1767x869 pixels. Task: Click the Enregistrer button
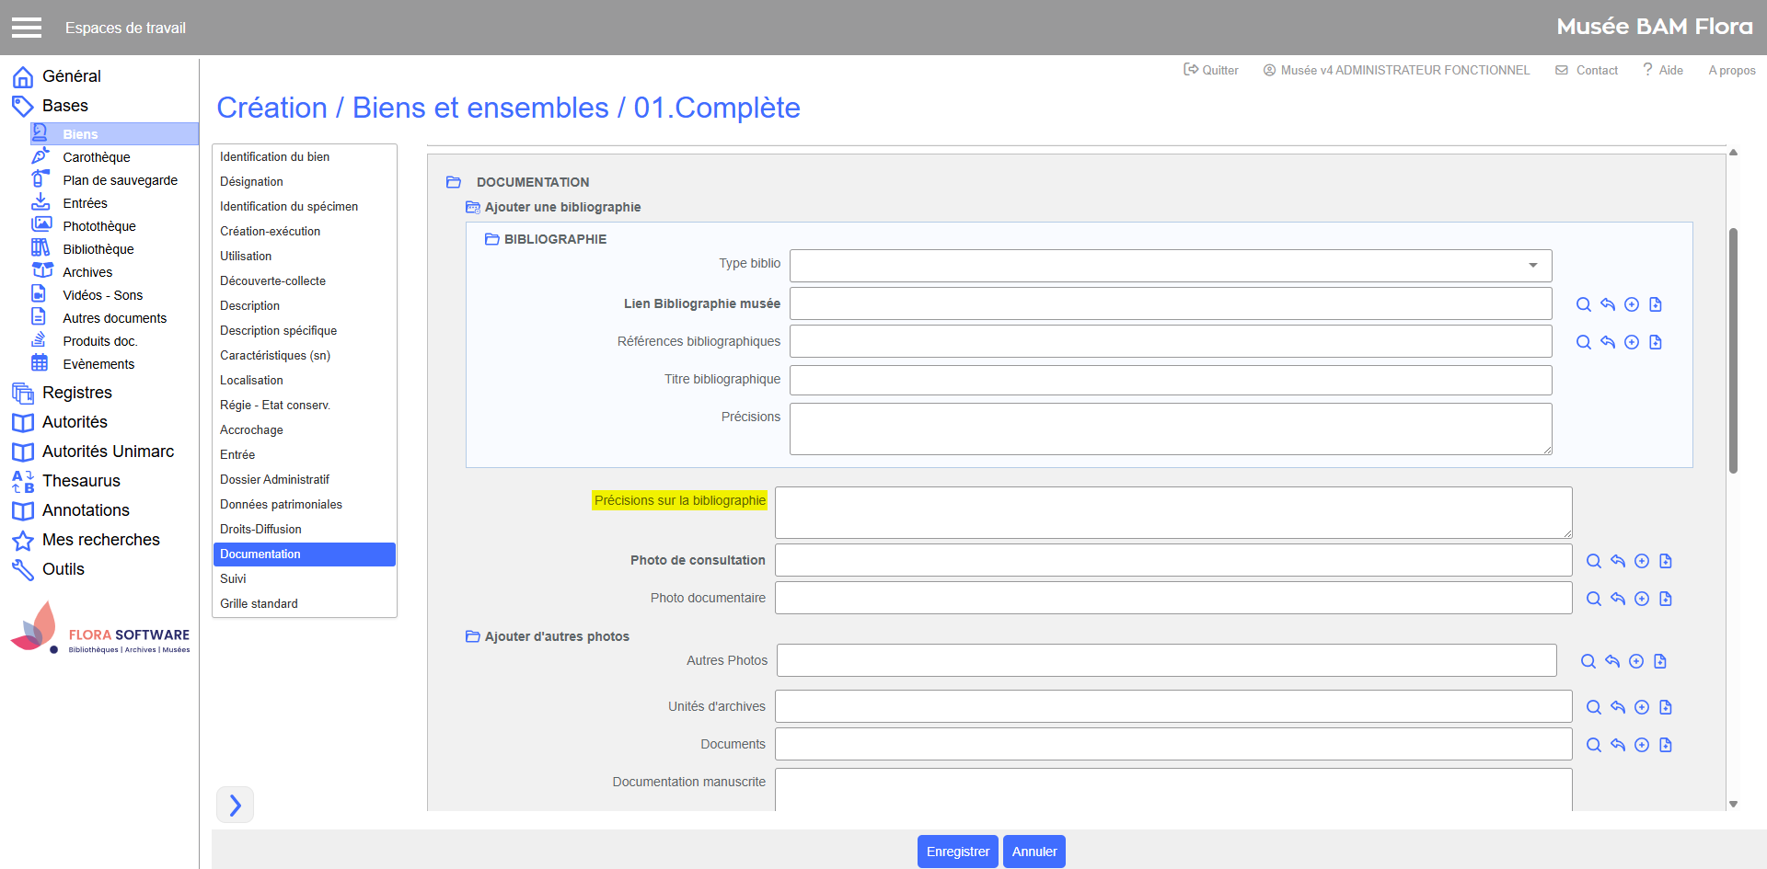click(x=957, y=852)
